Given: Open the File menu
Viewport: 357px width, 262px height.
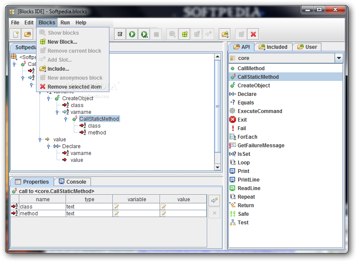Looking at the screenshot, I should [x=15, y=23].
